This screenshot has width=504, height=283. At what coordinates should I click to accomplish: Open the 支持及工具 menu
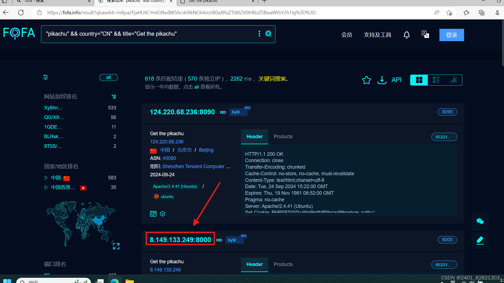point(378,35)
